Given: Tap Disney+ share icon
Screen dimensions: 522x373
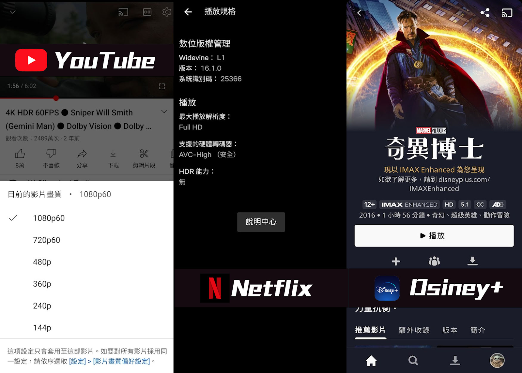Looking at the screenshot, I should coord(485,13).
